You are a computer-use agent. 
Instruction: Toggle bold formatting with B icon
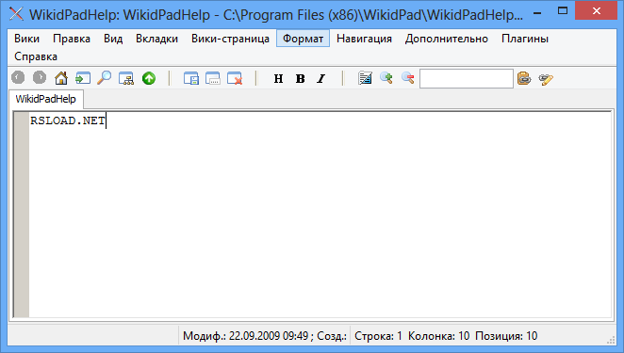click(300, 79)
